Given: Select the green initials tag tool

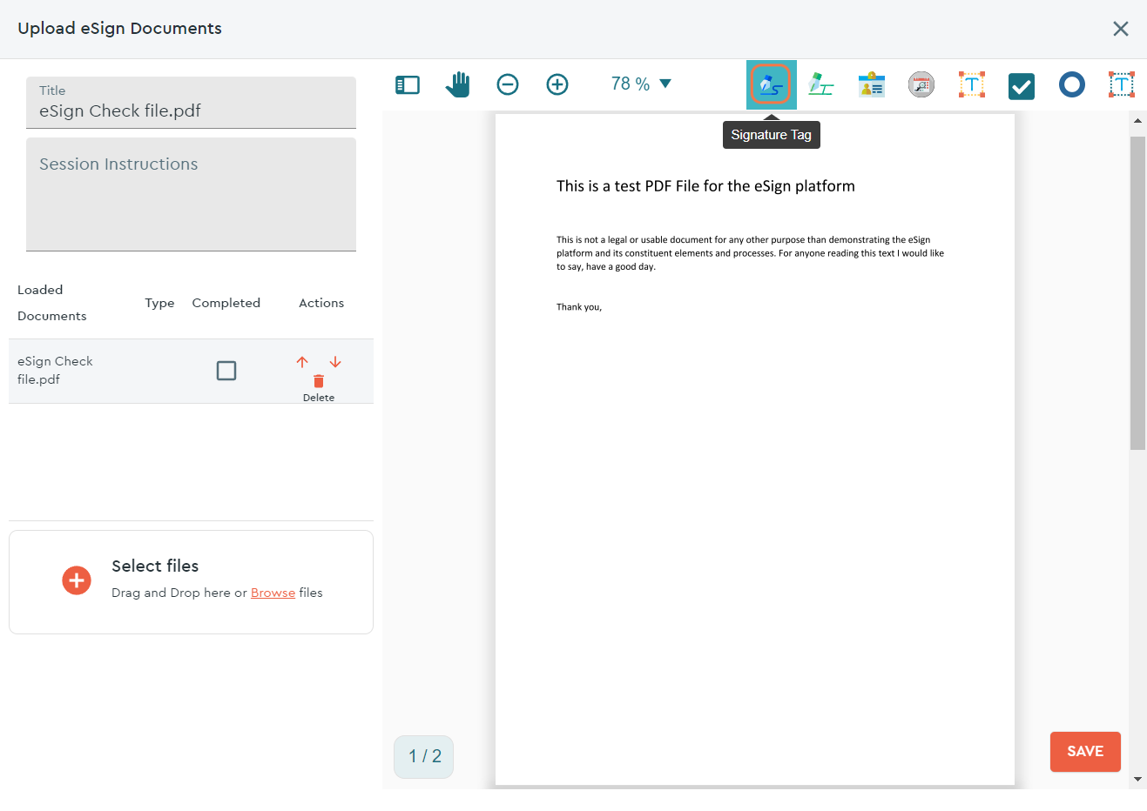Looking at the screenshot, I should tap(820, 84).
